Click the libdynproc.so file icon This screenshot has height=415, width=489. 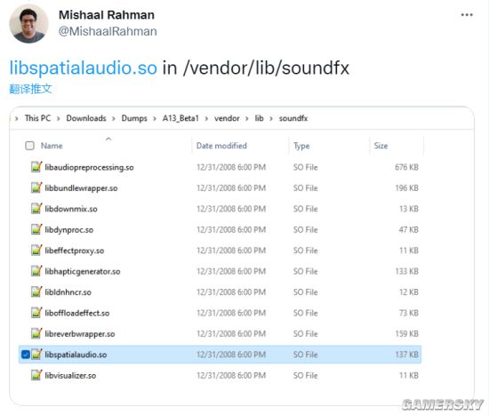(x=36, y=229)
